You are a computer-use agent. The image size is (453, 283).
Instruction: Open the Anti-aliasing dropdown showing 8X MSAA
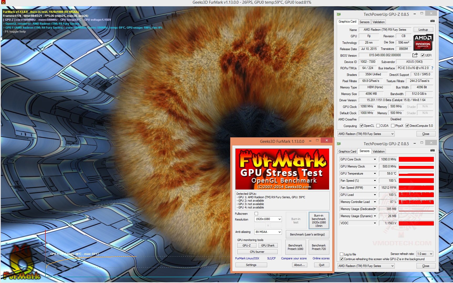tap(268, 232)
